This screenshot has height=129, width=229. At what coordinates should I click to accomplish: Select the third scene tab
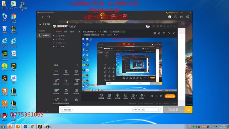coord(72,32)
